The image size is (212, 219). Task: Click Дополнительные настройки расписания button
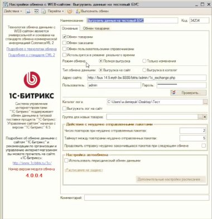[171, 179]
